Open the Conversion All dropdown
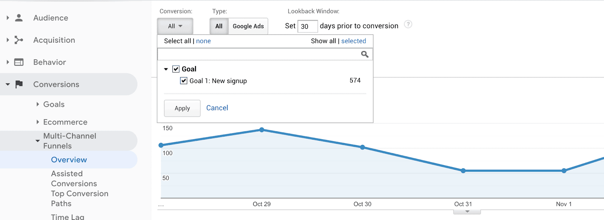The height and width of the screenshot is (220, 604). click(x=175, y=26)
